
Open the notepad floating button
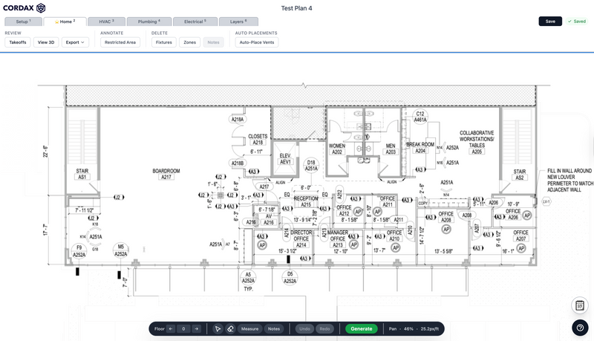[581, 305]
